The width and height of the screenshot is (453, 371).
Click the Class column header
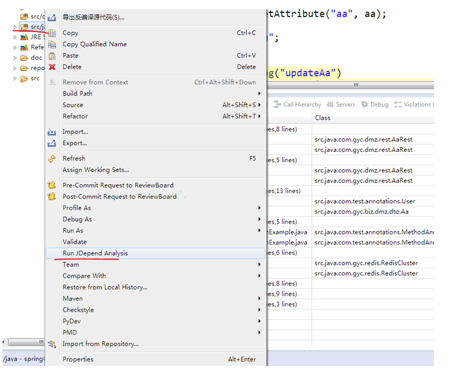pyautogui.click(x=373, y=118)
